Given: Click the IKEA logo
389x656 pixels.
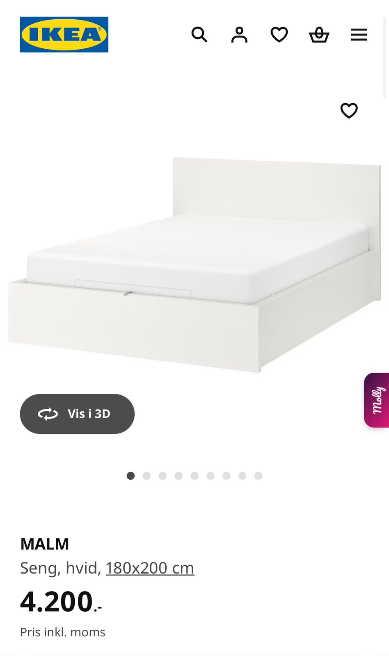Looking at the screenshot, I should tap(64, 34).
